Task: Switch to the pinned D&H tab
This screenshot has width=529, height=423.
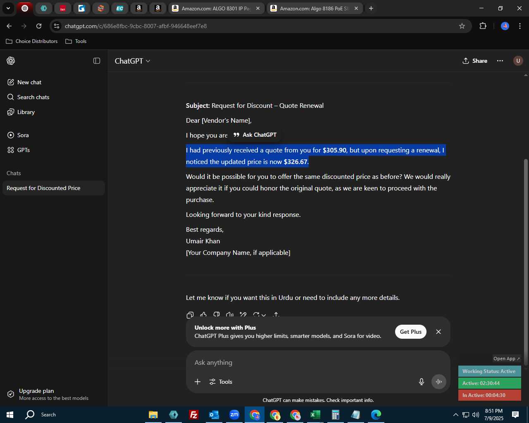Action: coord(62,8)
